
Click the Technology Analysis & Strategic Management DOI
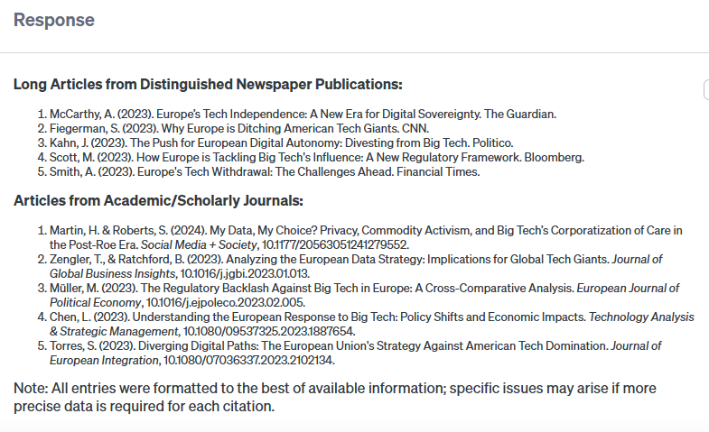[x=268, y=331]
